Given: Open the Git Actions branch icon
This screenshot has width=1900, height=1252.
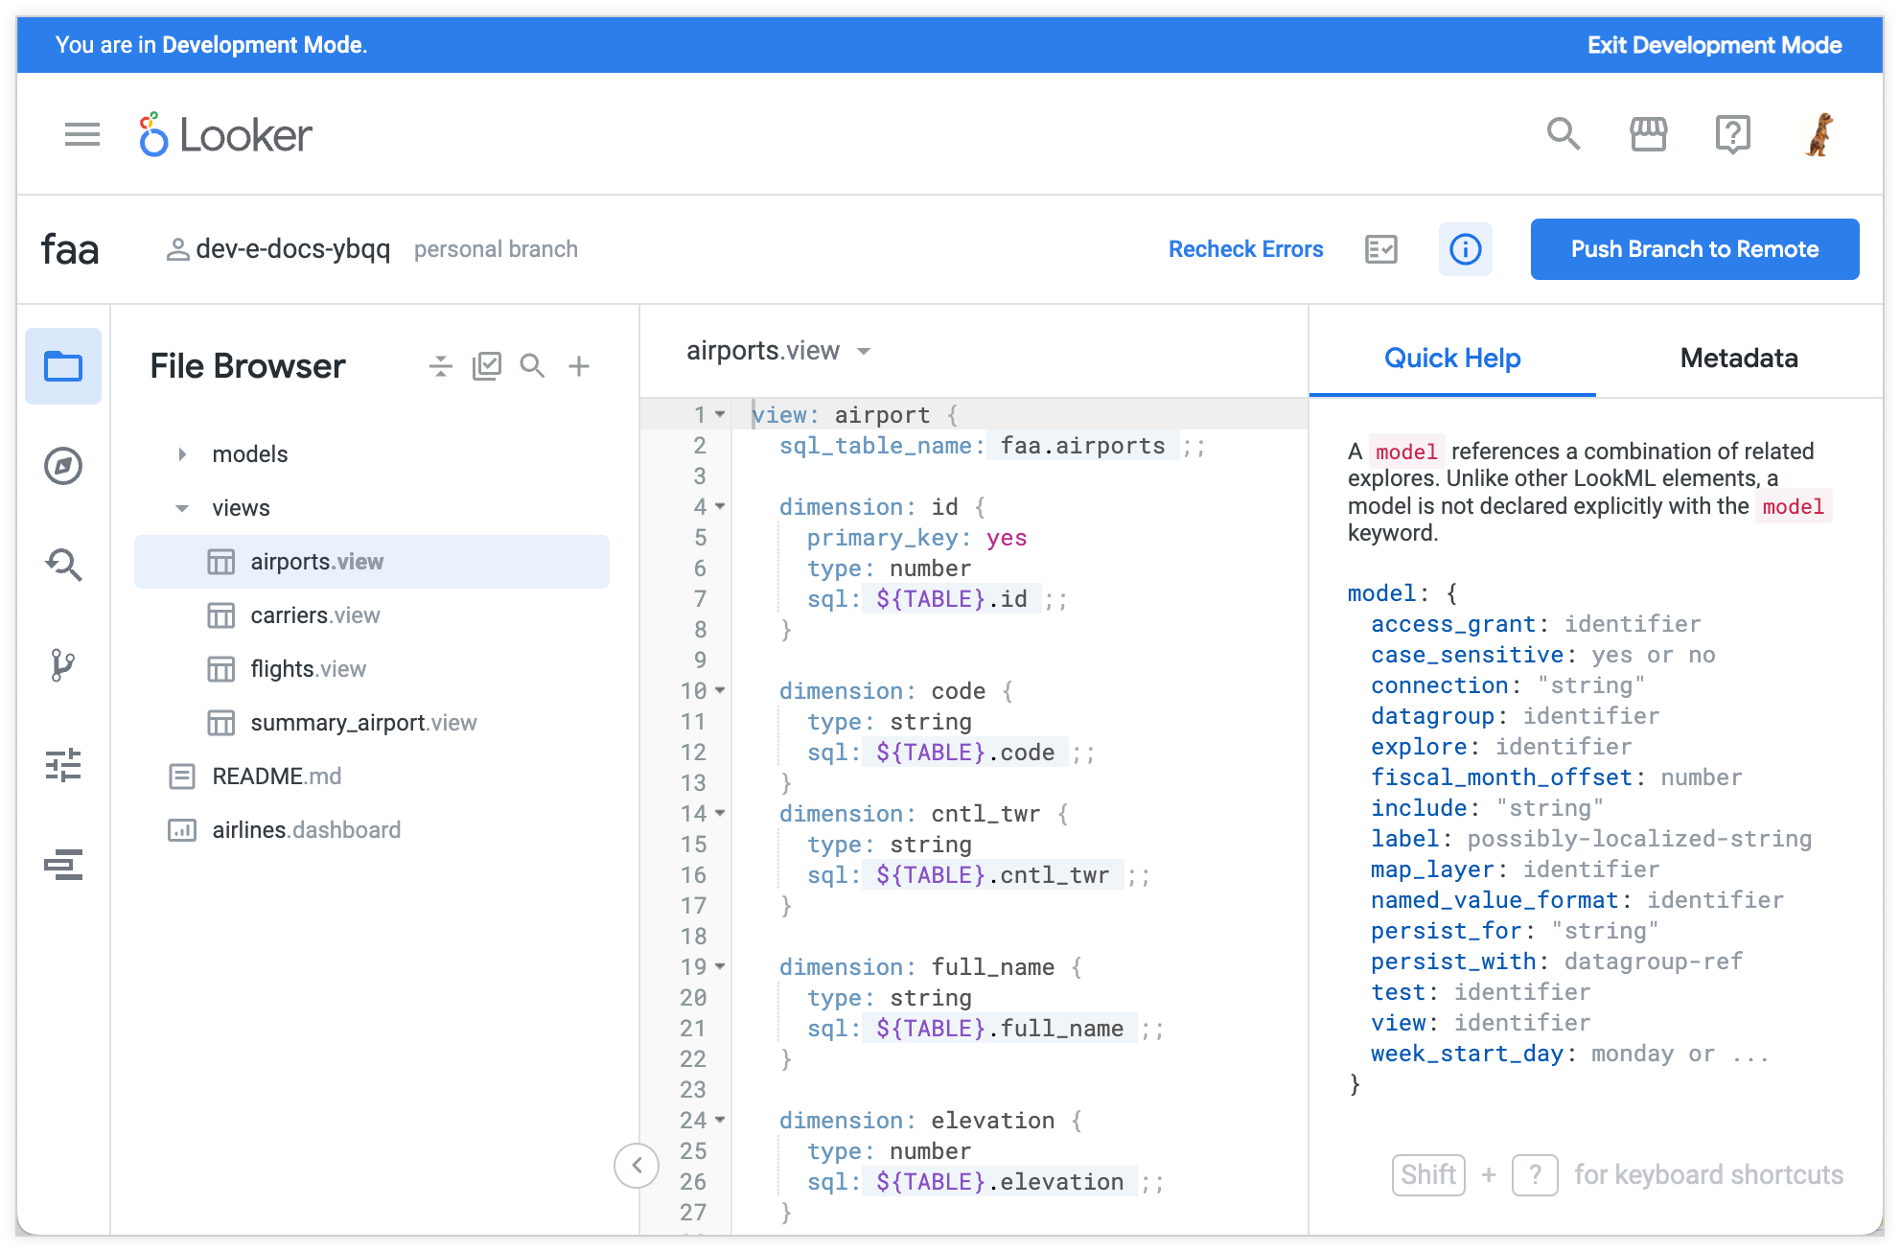Looking at the screenshot, I should pos(63,664).
